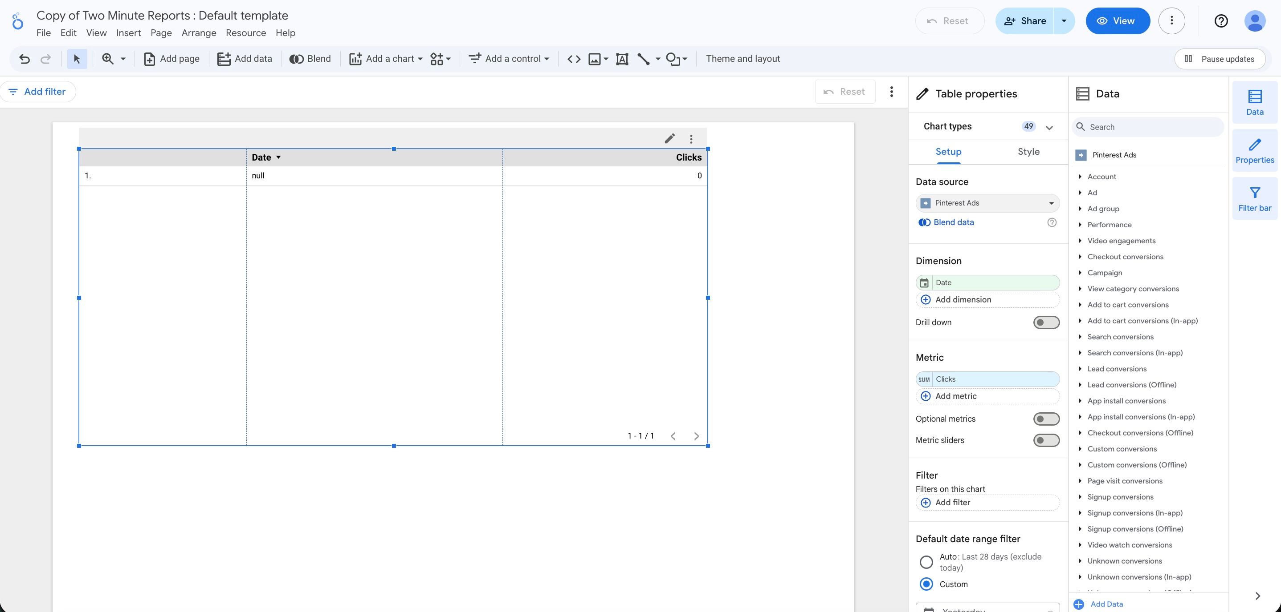Click the help question mark icon

[x=1221, y=21]
